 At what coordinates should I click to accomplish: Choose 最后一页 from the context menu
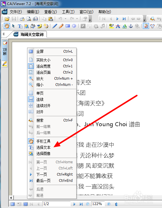[52, 181]
